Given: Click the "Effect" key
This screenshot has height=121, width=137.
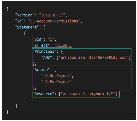Looking at the screenshot, I should pyautogui.click(x=41, y=45).
